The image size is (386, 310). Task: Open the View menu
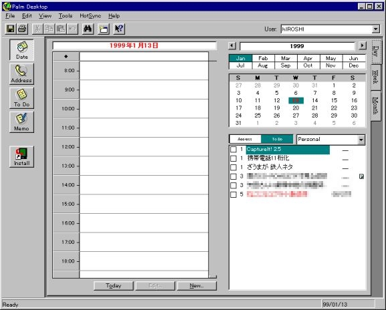coord(45,16)
